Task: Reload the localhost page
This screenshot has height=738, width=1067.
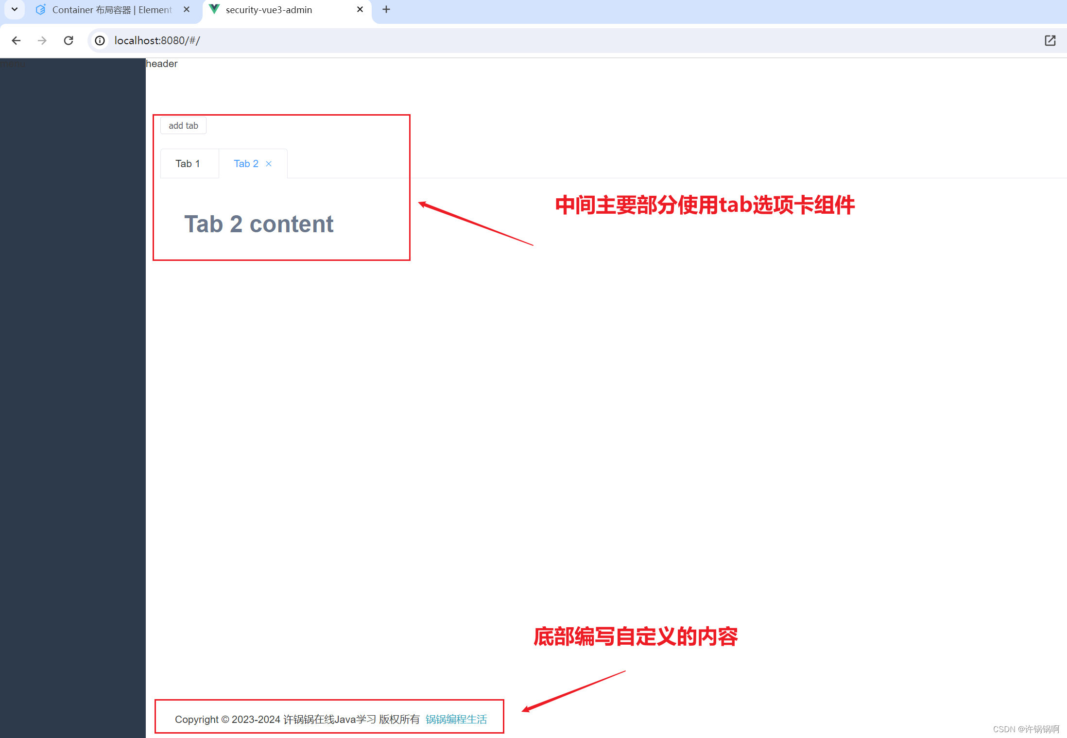Action: [x=69, y=40]
